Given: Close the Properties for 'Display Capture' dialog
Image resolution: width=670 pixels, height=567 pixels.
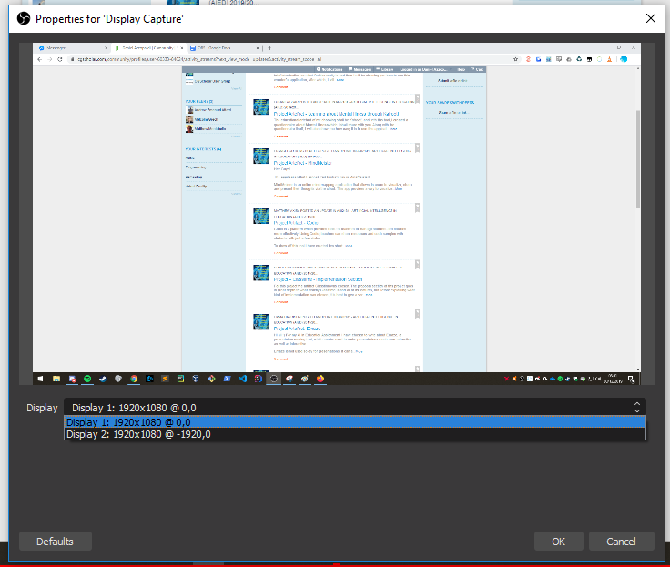Looking at the screenshot, I should (650, 17).
